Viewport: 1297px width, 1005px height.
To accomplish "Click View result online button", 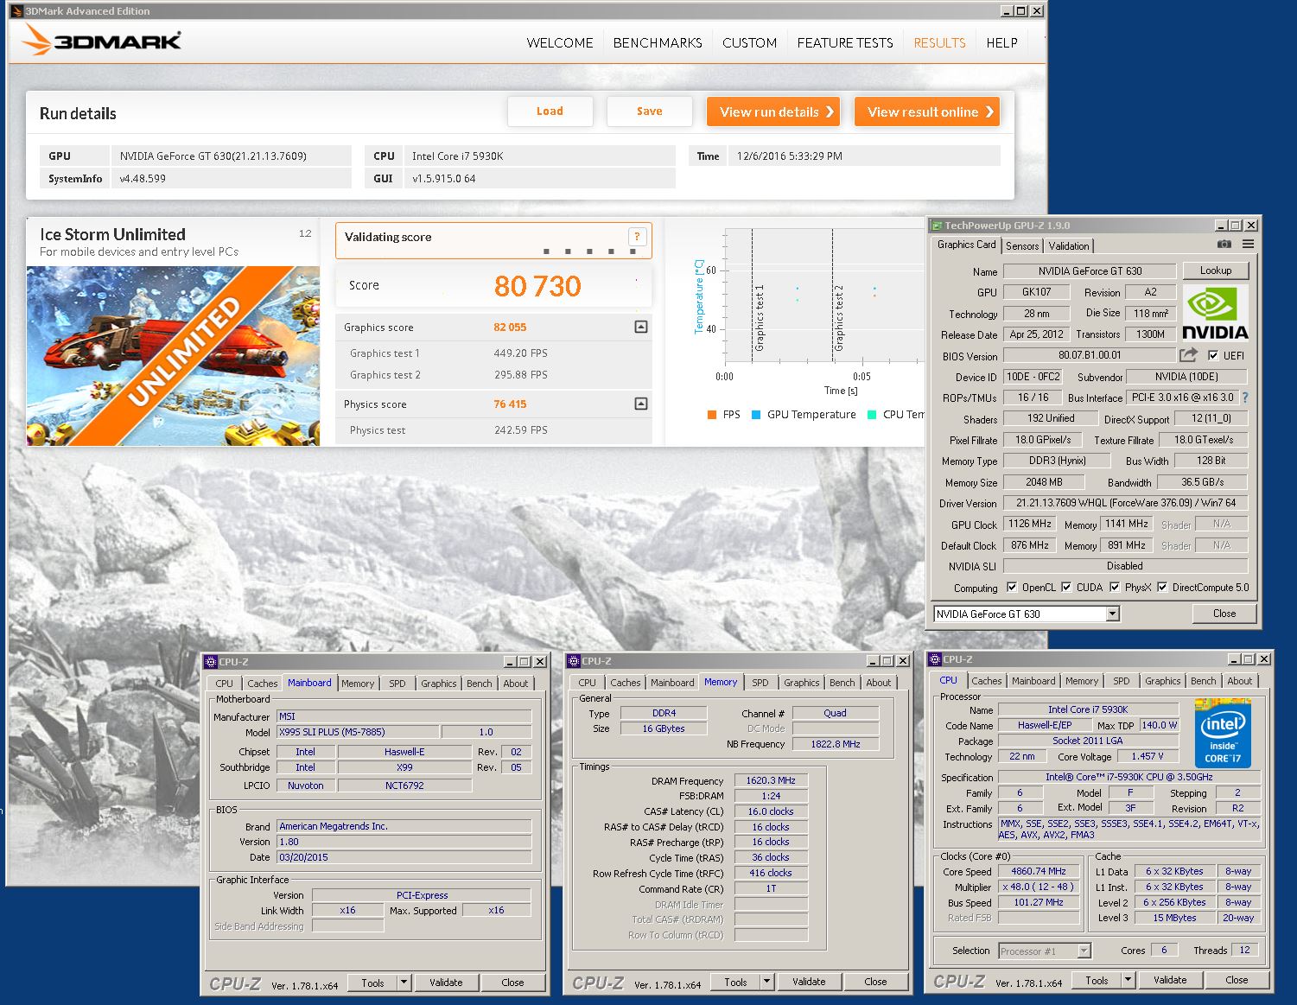I will [927, 111].
